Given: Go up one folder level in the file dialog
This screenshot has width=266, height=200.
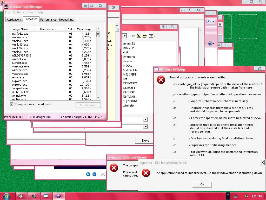Looking at the screenshot, I should 139,36.
